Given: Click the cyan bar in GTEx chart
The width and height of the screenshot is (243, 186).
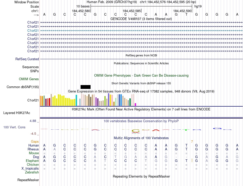Looking at the screenshot, I should [x=76, y=100].
